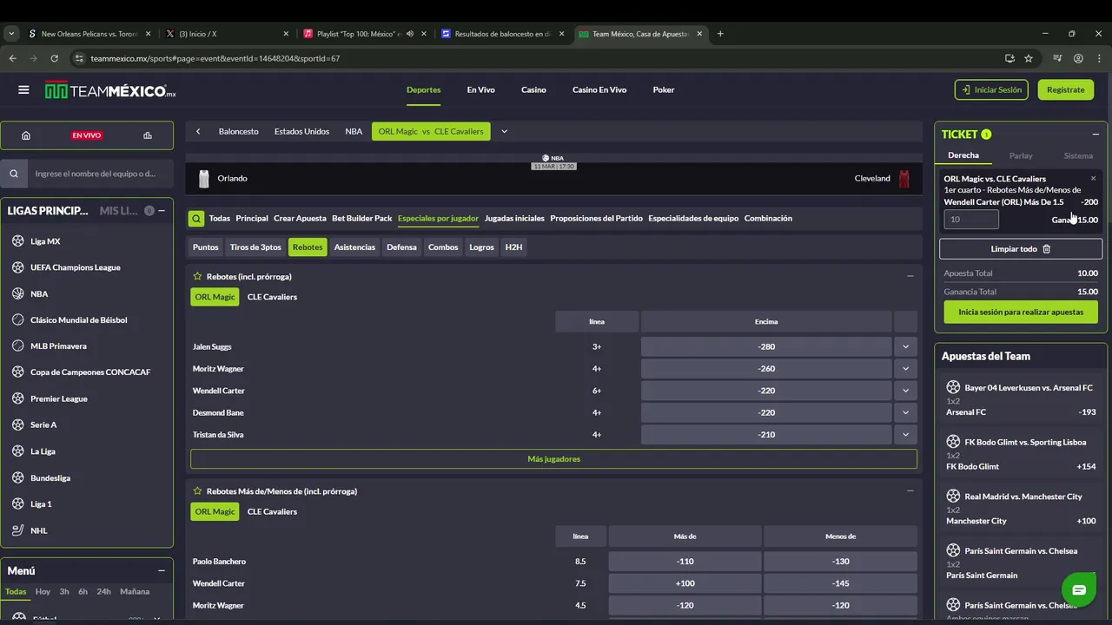Screen dimensions: 1112x625
Task: Switch to the Sistema ticket tab
Action: 1078,155
